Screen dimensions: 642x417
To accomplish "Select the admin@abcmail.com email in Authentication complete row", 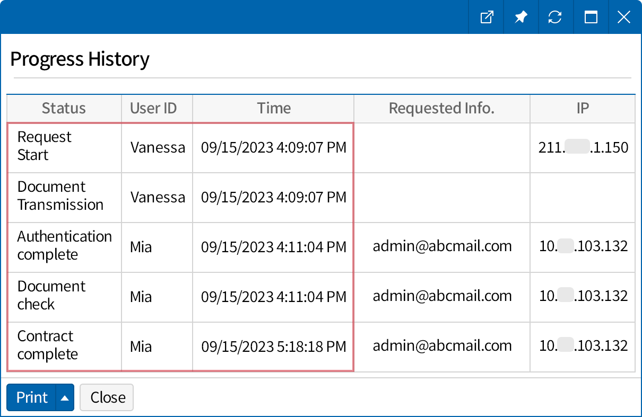I will pyautogui.click(x=441, y=247).
